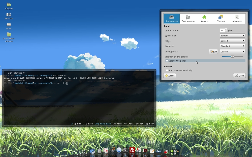Click the Linux Mint menu icon in the dock
The height and width of the screenshot is (157, 252).
pos(76,153)
